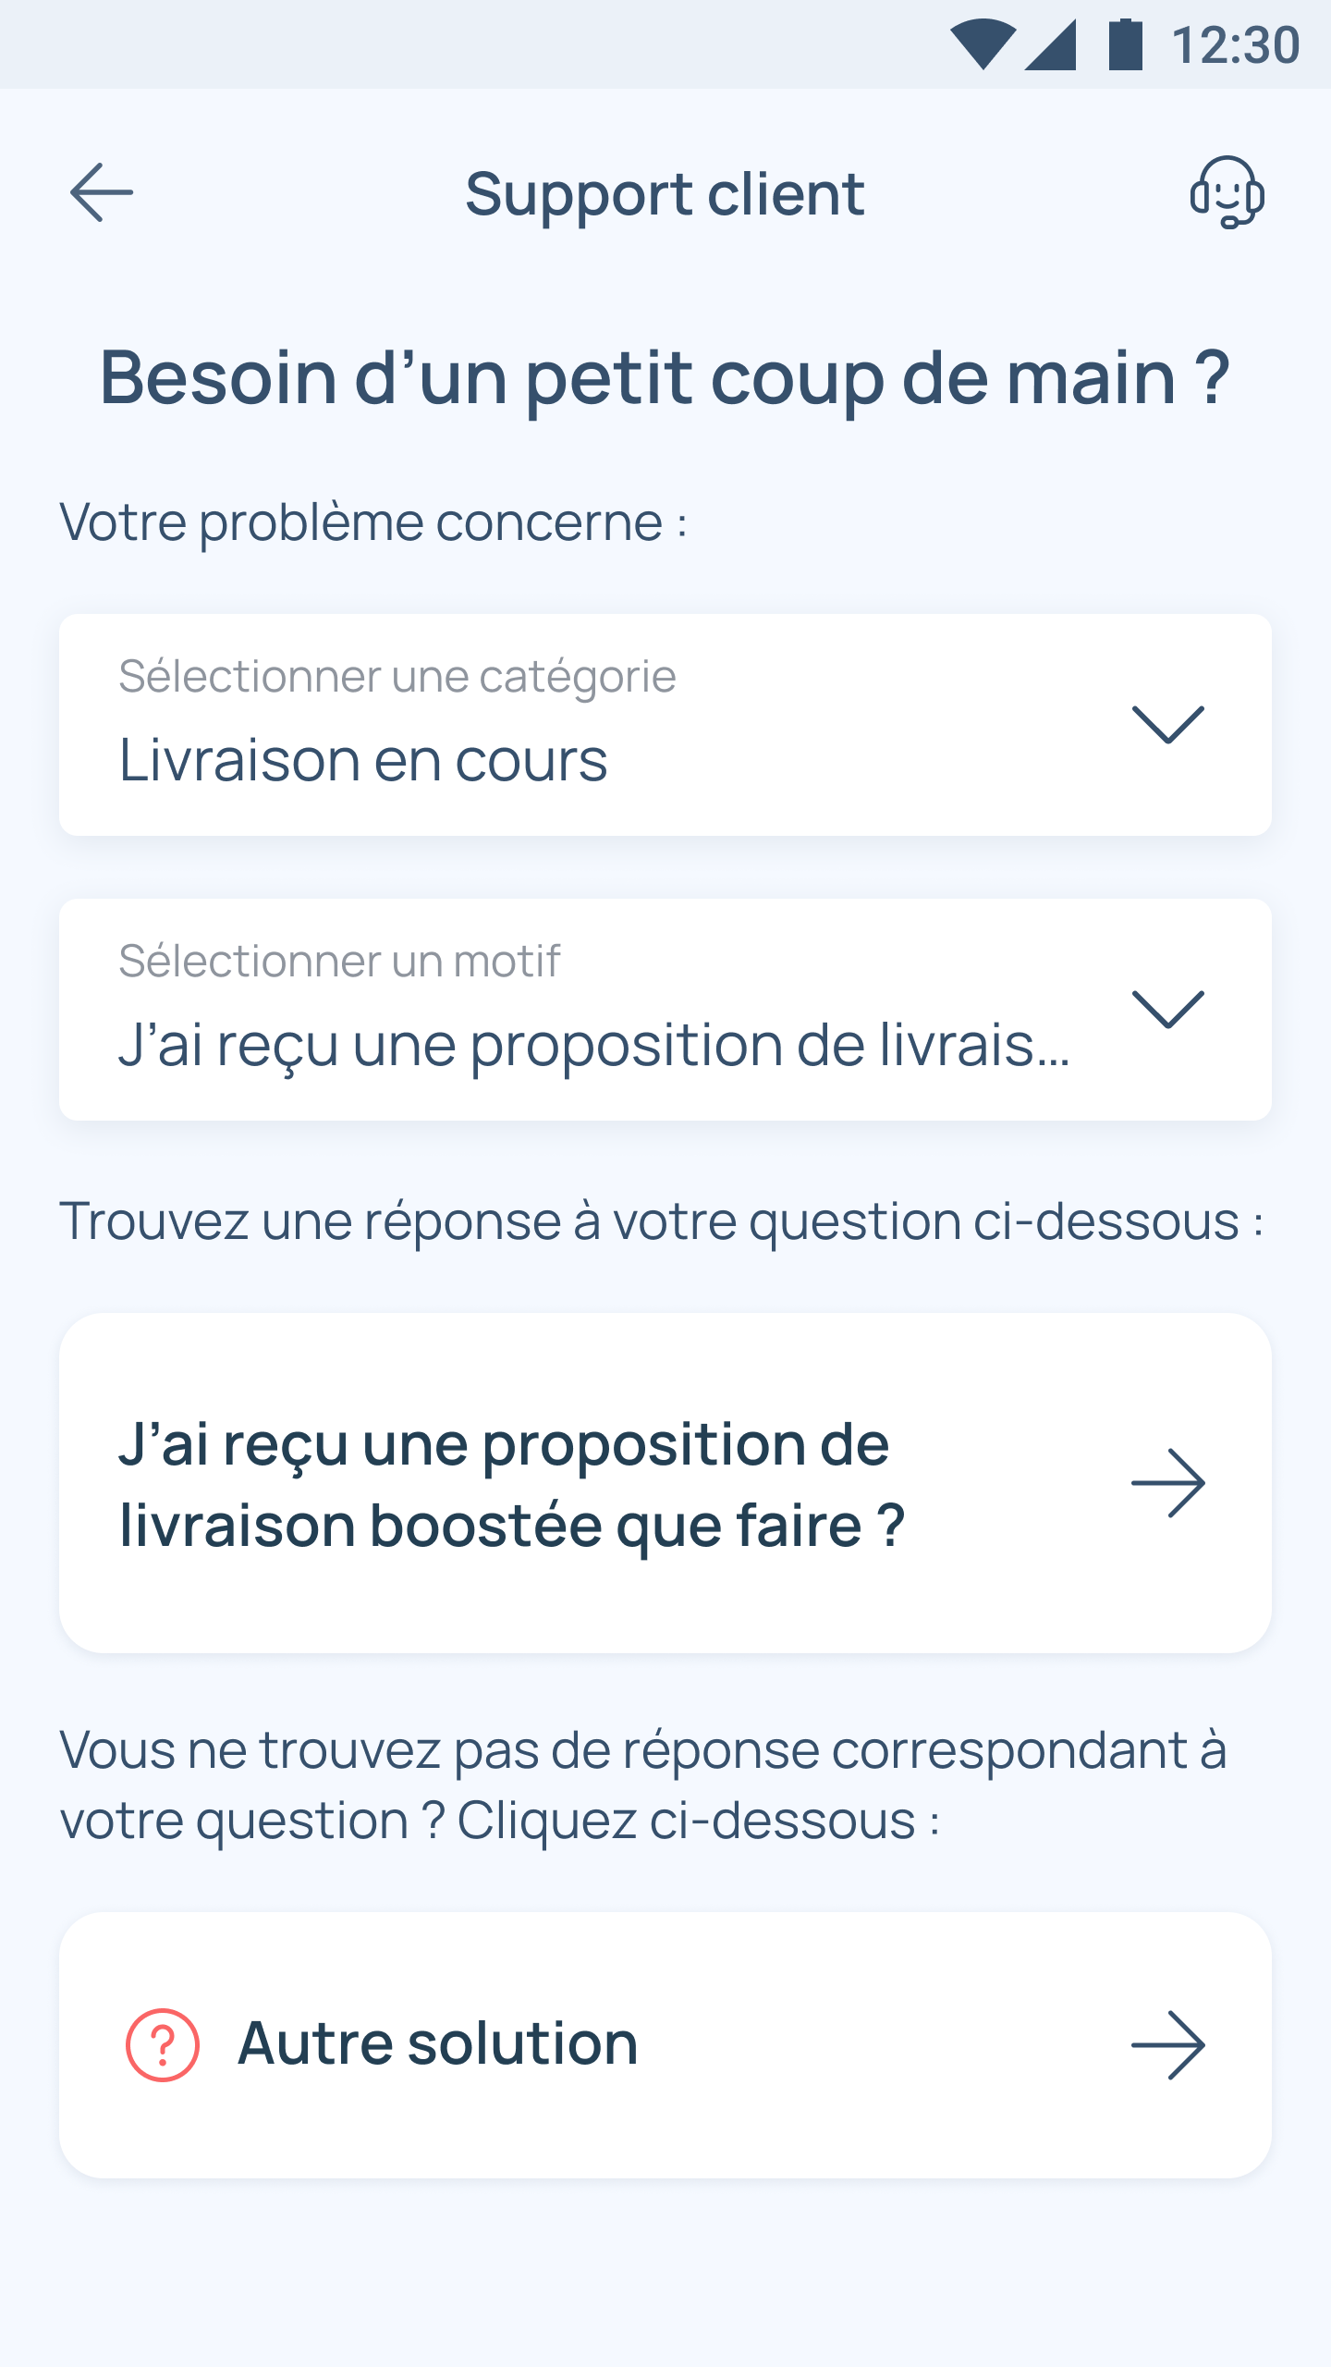Viewport: 1331px width, 2367px height.
Task: Tap the cellular signal icon
Action: (1051, 44)
